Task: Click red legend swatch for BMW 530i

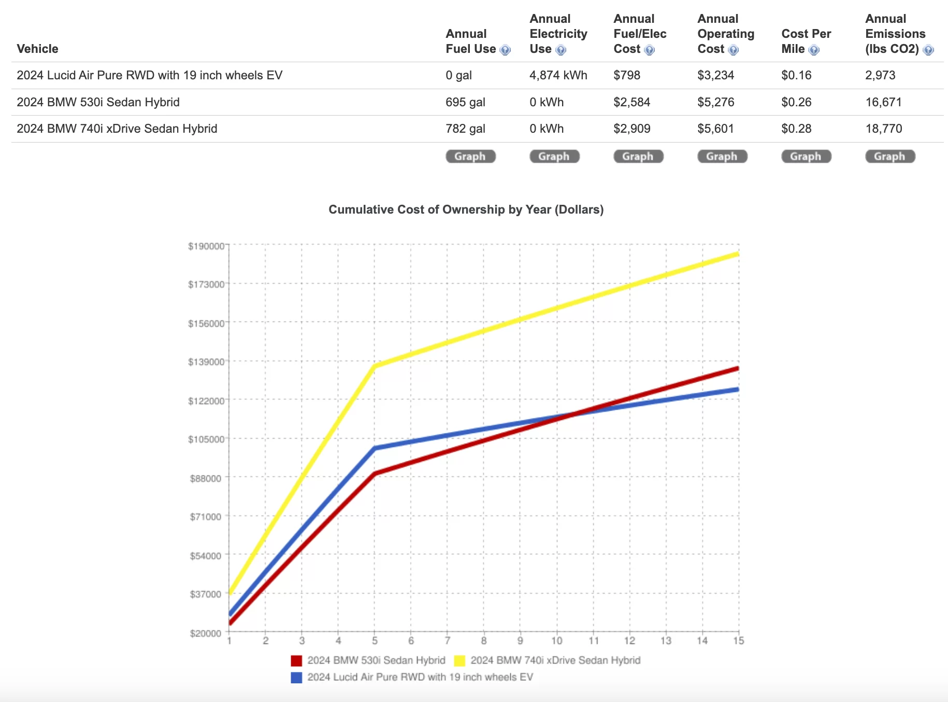Action: [x=296, y=661]
